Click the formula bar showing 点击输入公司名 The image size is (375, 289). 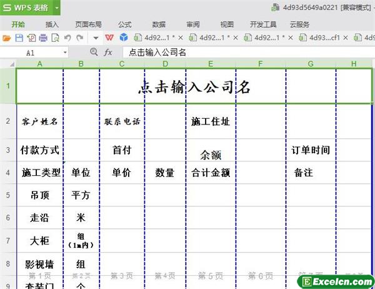pos(244,53)
